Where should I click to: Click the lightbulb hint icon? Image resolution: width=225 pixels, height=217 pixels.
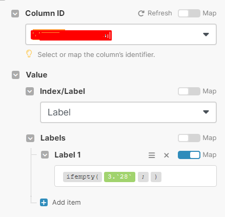(x=29, y=54)
